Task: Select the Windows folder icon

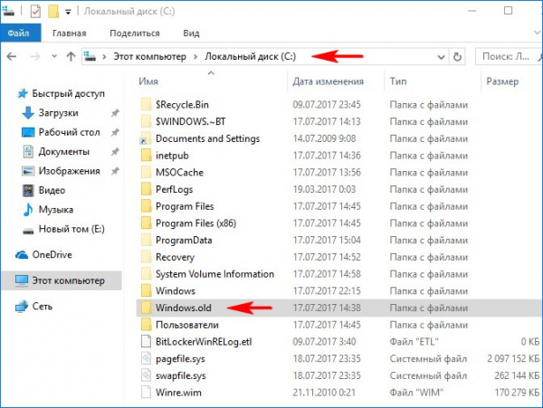Action: pos(146,291)
